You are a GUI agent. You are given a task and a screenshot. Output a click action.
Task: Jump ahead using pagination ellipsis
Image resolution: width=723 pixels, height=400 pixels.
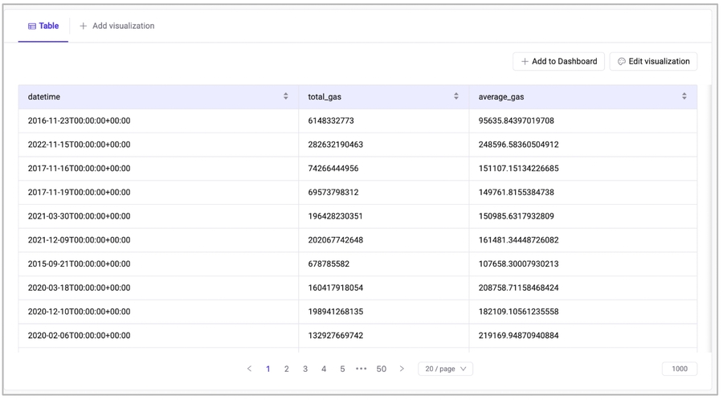tap(361, 369)
